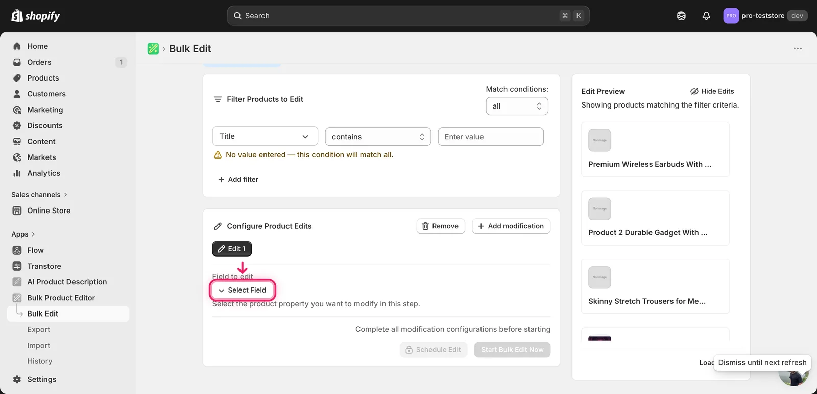The height and width of the screenshot is (394, 817).
Task: Select the Edit 1 tab
Action: (232, 249)
